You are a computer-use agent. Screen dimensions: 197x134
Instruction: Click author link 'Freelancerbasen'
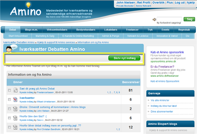tap(45, 92)
